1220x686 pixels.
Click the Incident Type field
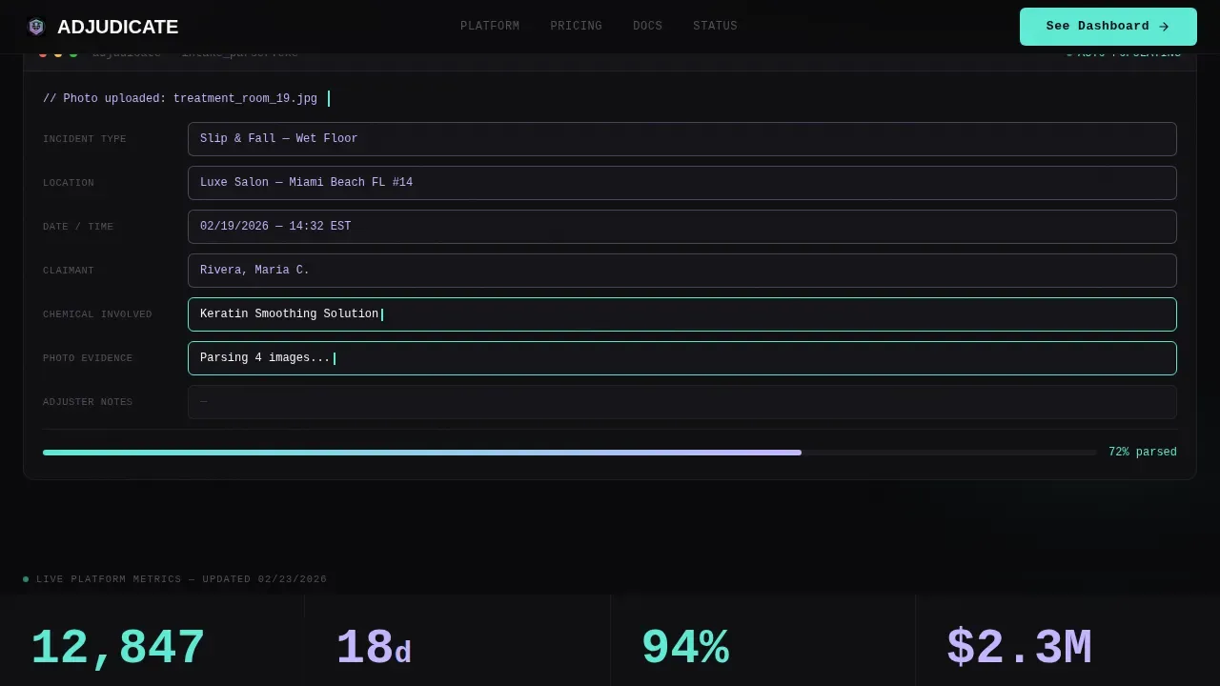point(682,139)
